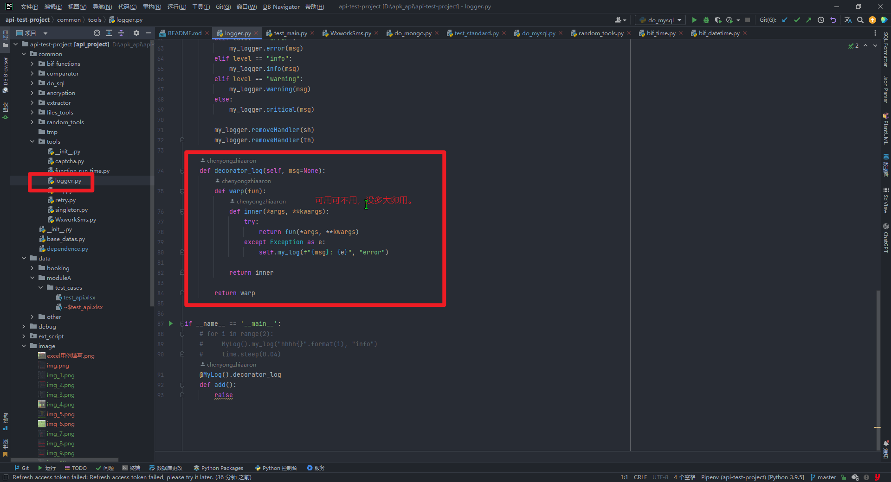Run the do_mysql configuration with the green play button

point(694,20)
